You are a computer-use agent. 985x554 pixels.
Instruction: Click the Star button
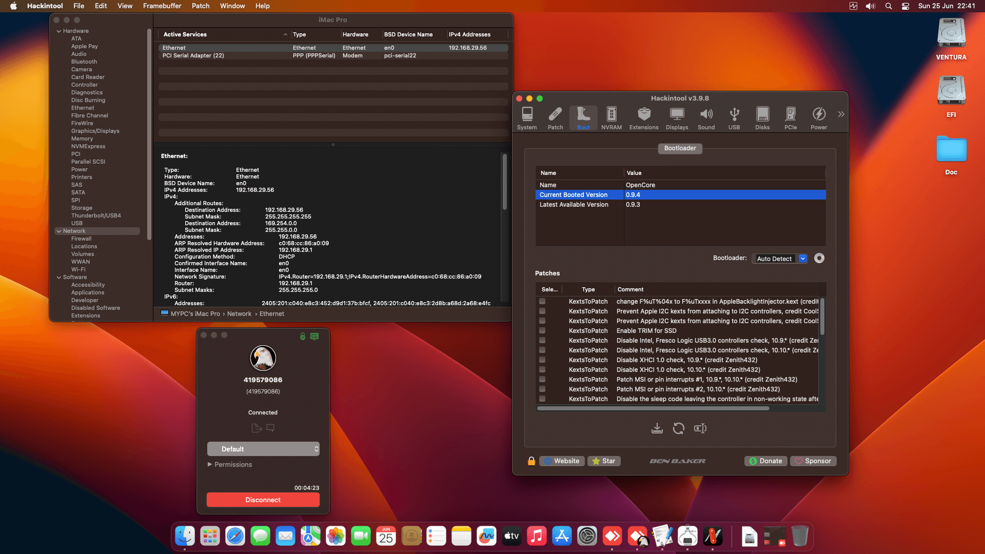coord(604,461)
